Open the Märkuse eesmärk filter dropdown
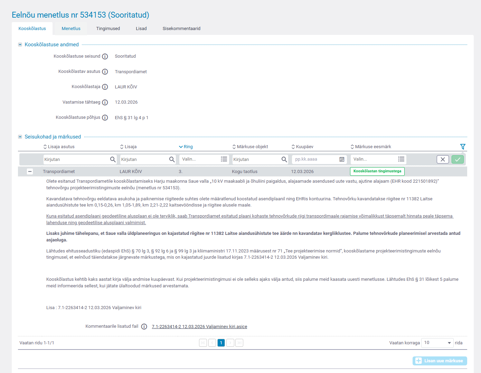This screenshot has height=373, width=481. pos(401,160)
